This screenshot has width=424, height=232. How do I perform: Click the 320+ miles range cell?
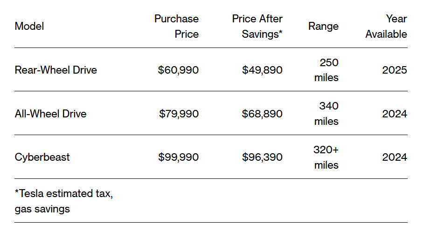[x=327, y=157]
